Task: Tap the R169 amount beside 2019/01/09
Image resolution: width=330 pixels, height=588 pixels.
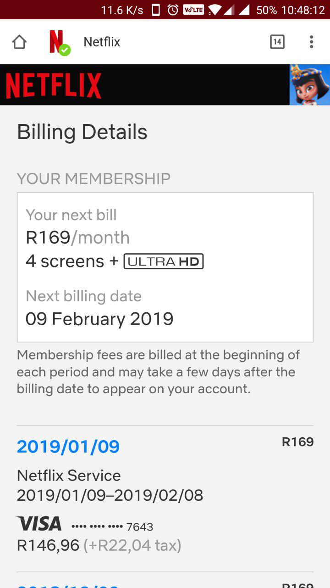Action: tap(298, 442)
